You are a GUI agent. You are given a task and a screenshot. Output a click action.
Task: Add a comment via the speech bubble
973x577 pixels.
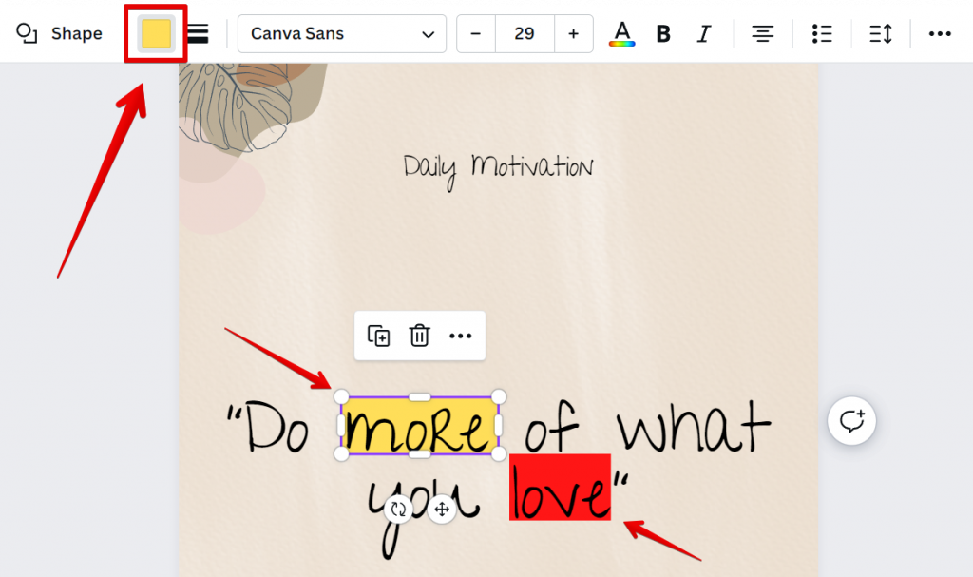coord(851,420)
